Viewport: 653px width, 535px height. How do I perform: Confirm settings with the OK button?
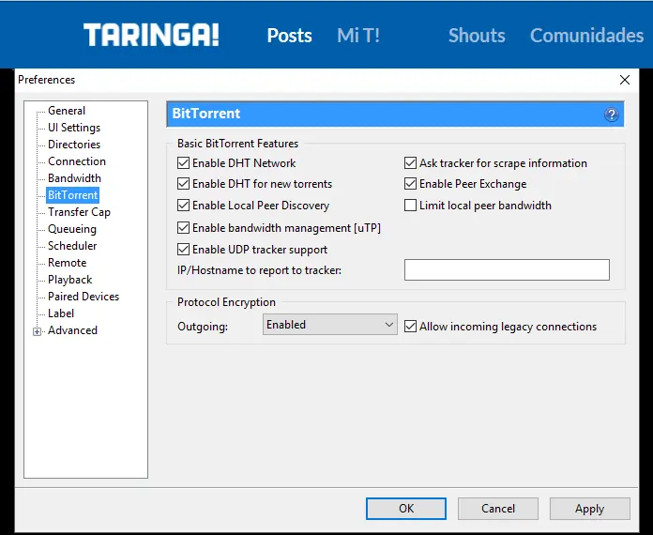tap(406, 509)
